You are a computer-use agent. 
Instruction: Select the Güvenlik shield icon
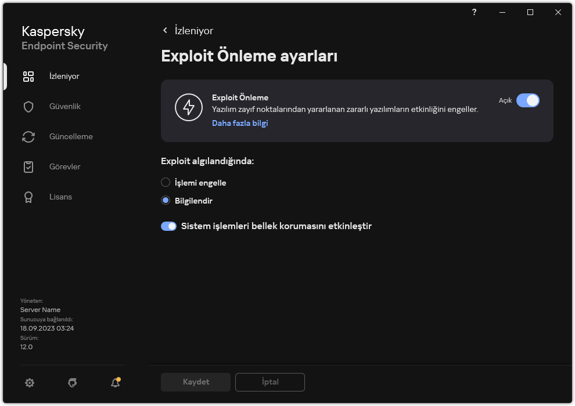(28, 106)
